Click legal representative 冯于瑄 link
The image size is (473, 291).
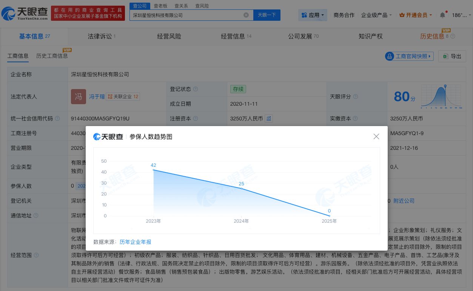[x=97, y=96]
